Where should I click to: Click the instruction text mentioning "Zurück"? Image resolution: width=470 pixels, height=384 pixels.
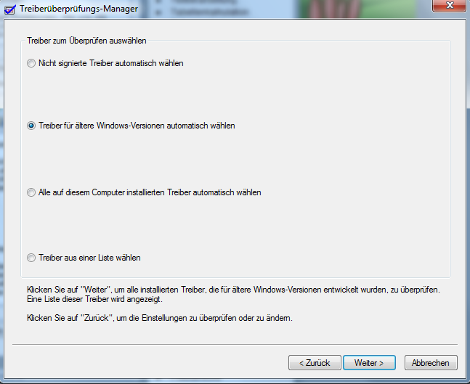pos(160,318)
